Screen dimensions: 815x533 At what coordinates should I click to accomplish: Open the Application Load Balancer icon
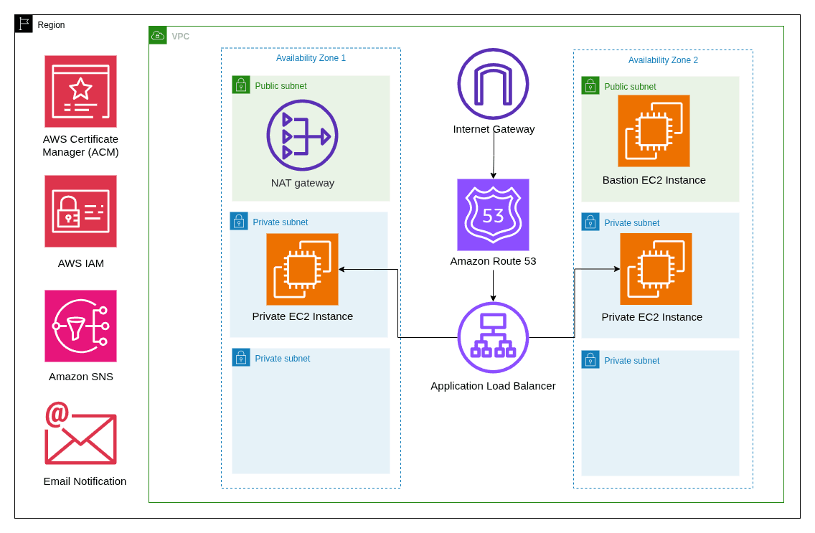tap(493, 337)
